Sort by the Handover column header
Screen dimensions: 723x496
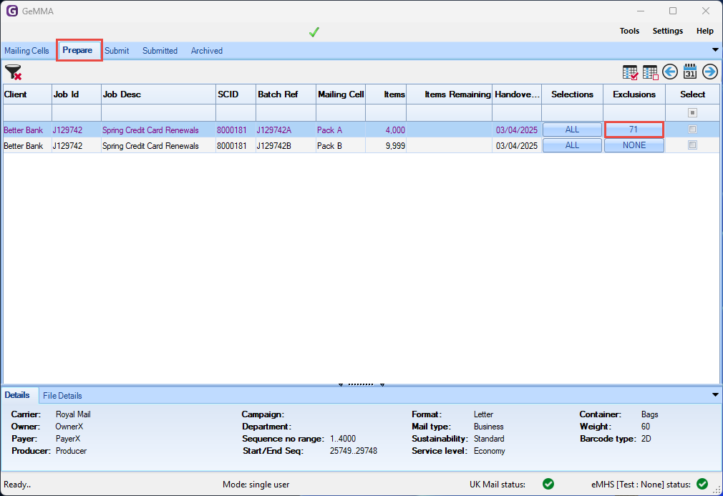tap(517, 94)
